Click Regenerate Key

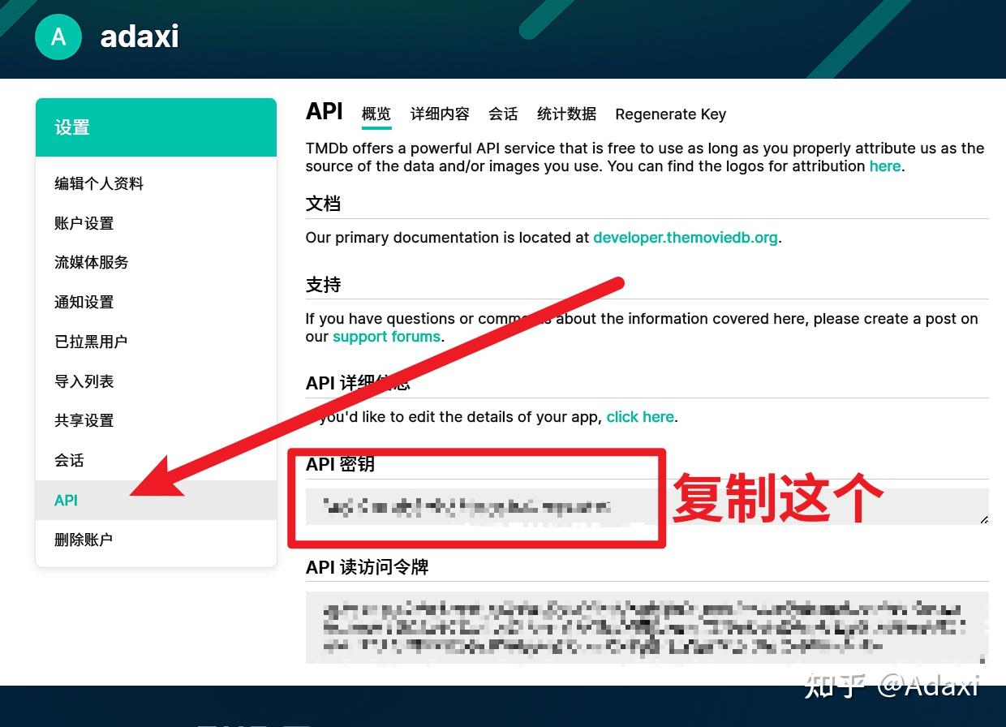[x=670, y=114]
